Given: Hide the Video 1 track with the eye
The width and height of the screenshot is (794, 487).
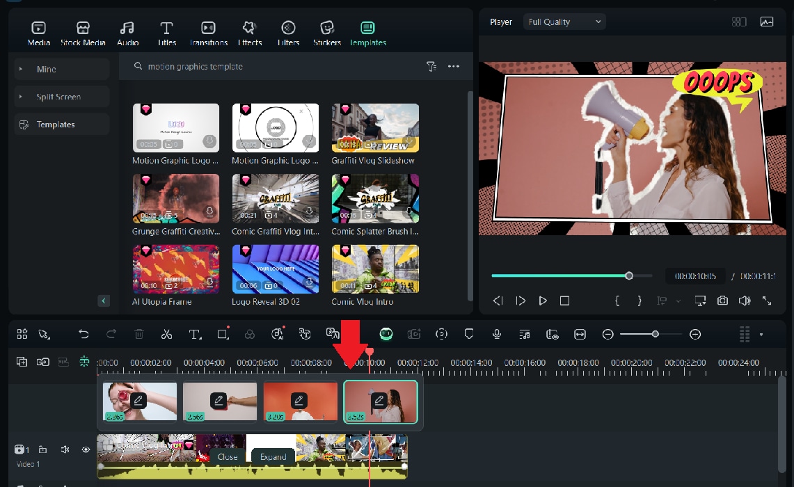Looking at the screenshot, I should (x=86, y=449).
